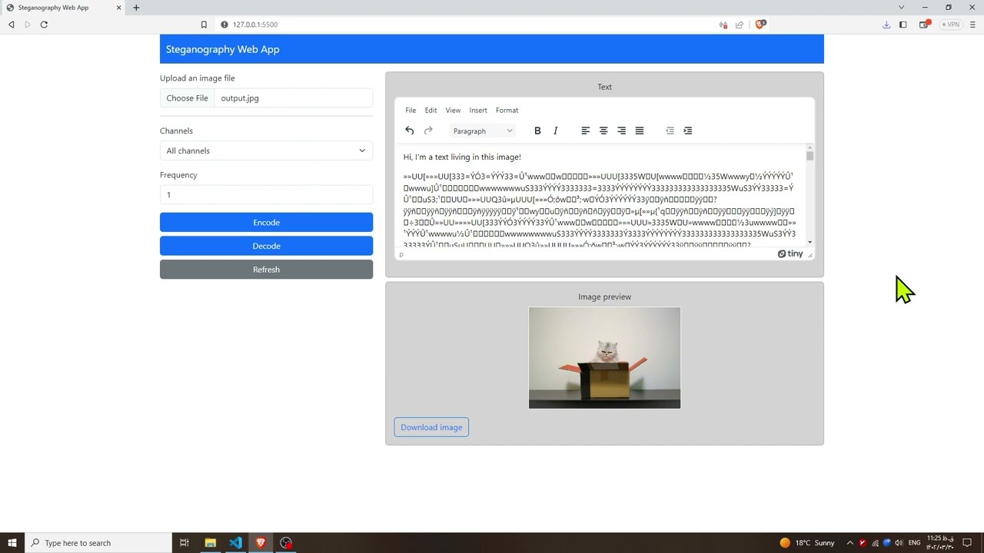This screenshot has width=984, height=553.
Task: Undo the last edit in the text editor
Action: point(410,131)
